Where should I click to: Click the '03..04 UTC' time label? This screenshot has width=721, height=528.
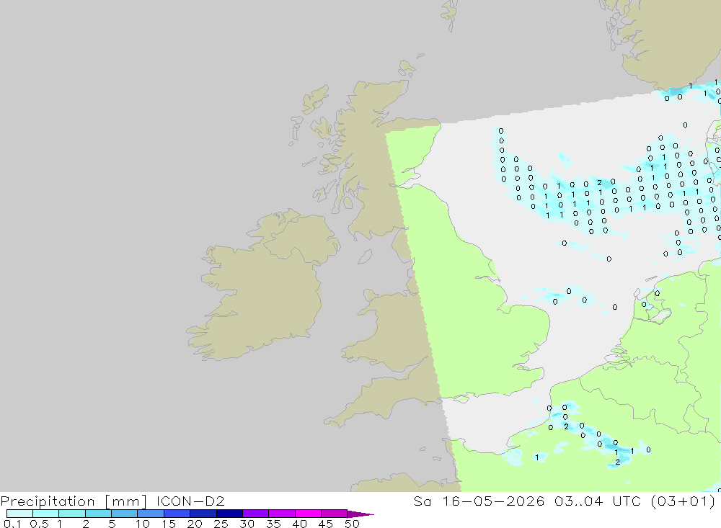(x=598, y=501)
